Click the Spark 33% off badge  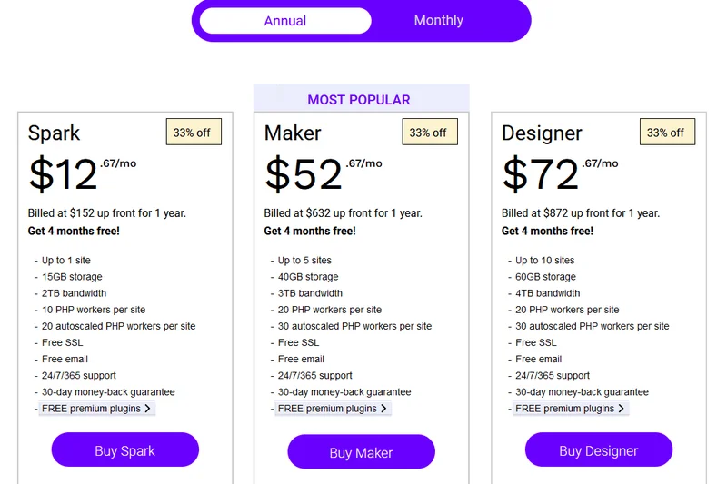point(192,133)
